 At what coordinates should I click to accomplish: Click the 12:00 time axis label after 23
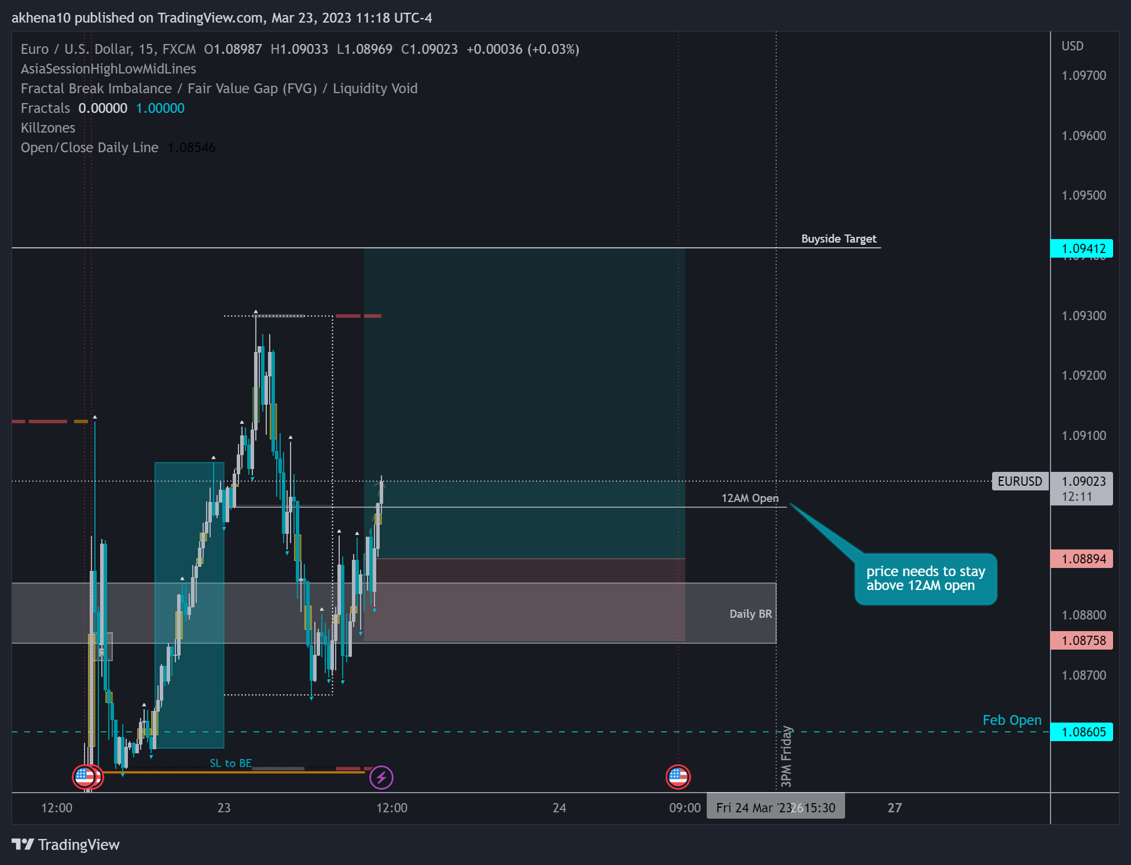pos(392,808)
